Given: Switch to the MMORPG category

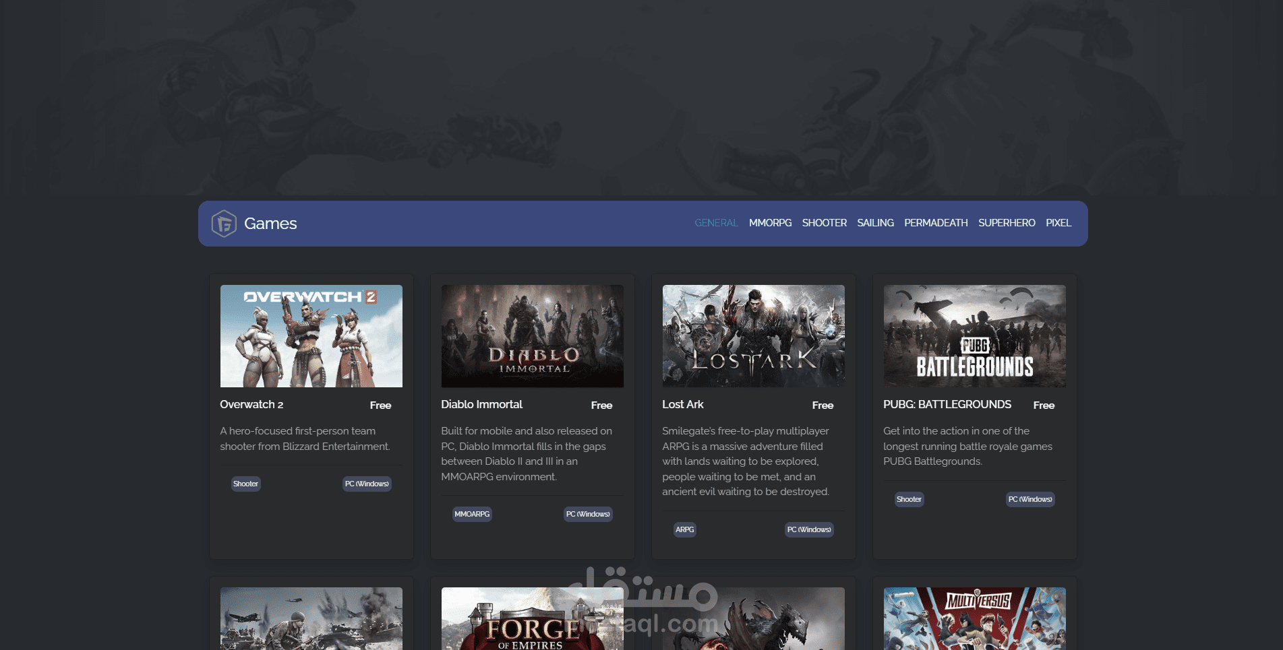Looking at the screenshot, I should (x=770, y=223).
